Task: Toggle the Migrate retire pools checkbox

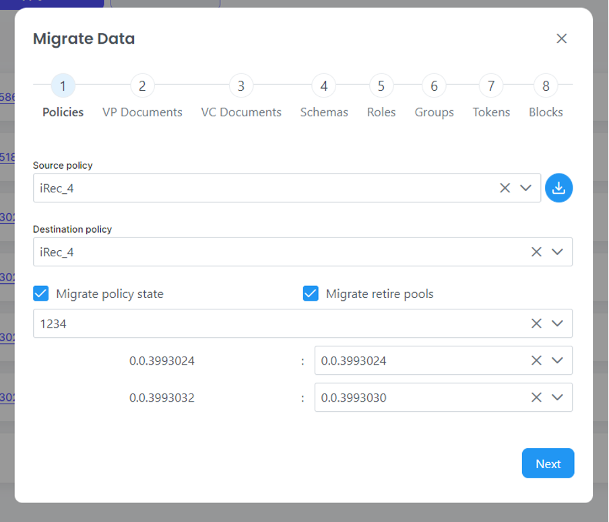Action: tap(311, 294)
